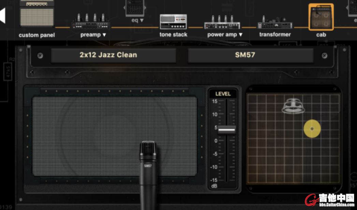357x210 pixels.
Task: Click the SM57 microphone on cabinet
Action: (148, 175)
